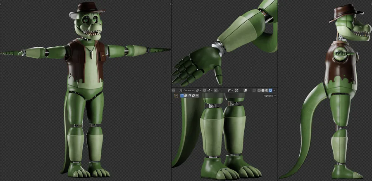Choose the extend selection mode

[186, 96]
